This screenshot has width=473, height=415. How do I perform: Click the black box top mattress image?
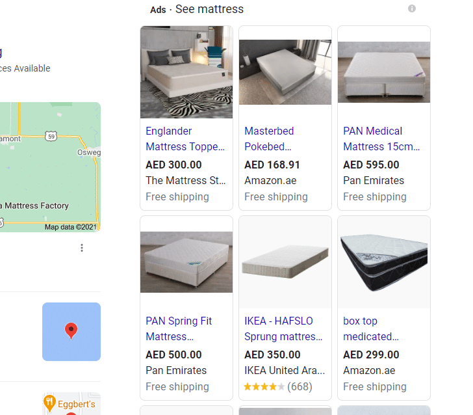(384, 261)
